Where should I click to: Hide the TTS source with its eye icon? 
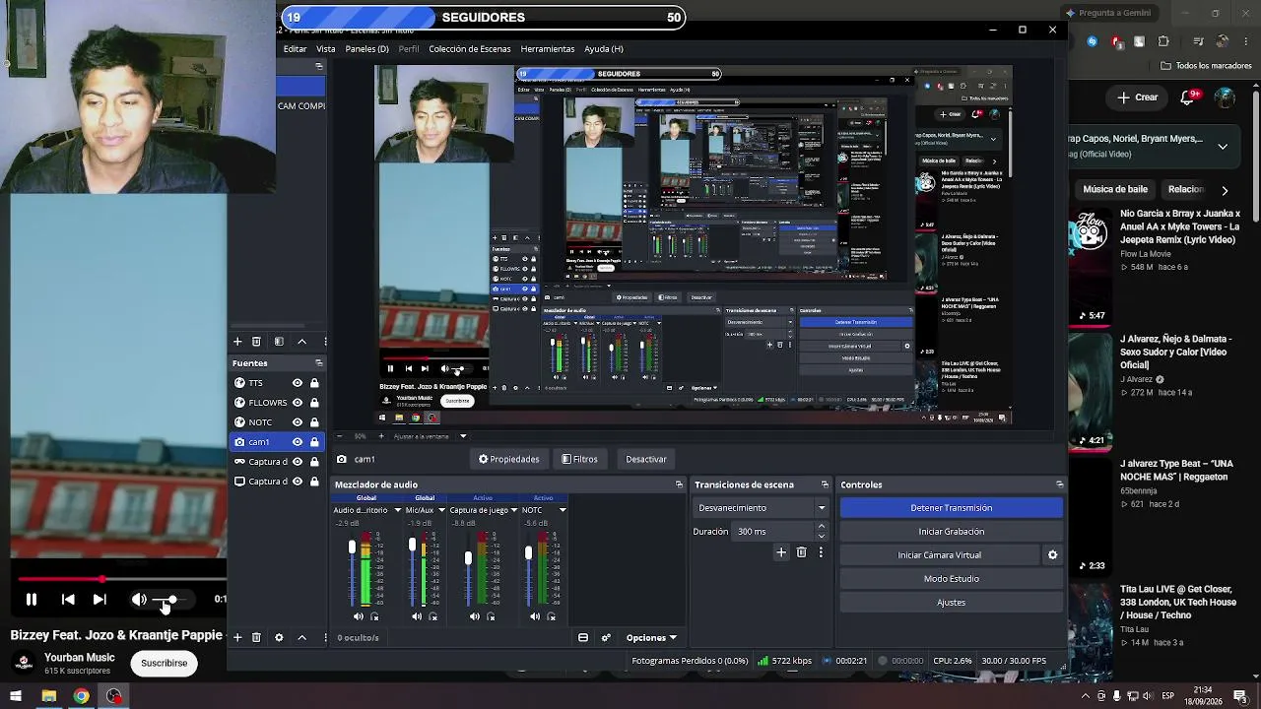point(297,383)
